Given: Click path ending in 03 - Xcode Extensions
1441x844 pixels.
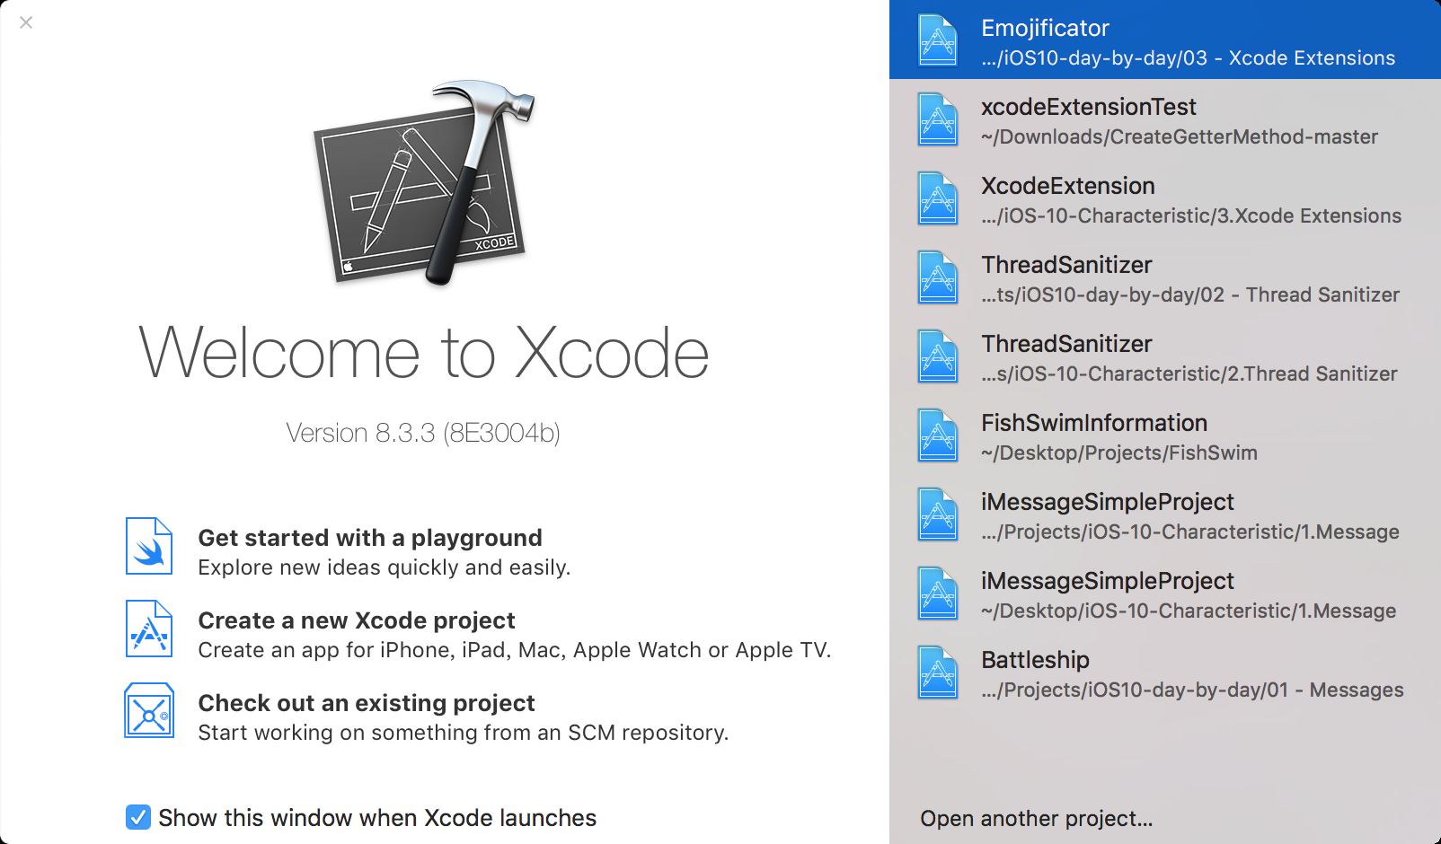Looking at the screenshot, I should pos(1189,58).
